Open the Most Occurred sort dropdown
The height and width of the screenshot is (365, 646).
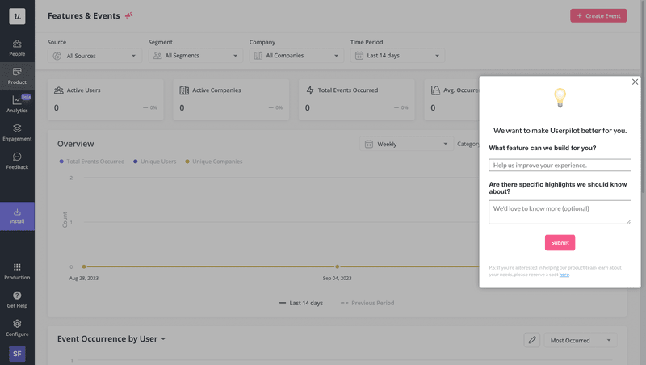coord(581,340)
